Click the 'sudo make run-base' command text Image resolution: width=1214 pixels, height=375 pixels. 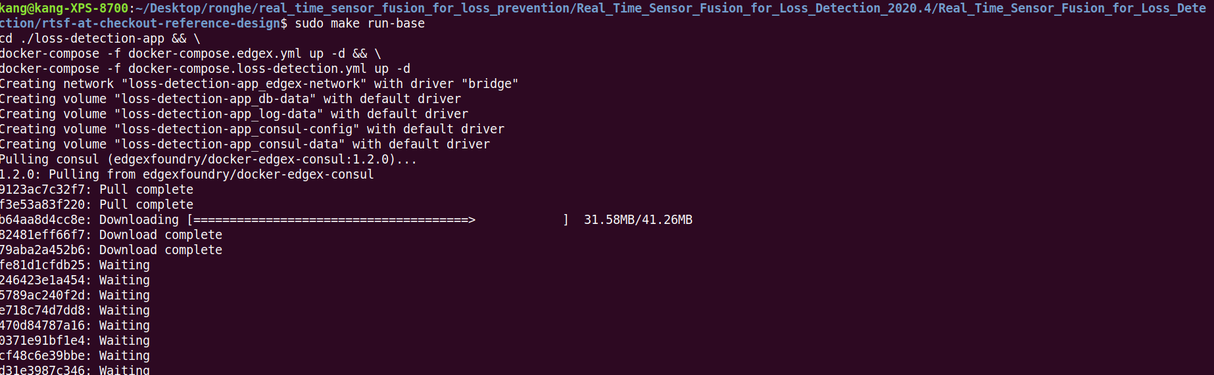tap(360, 24)
